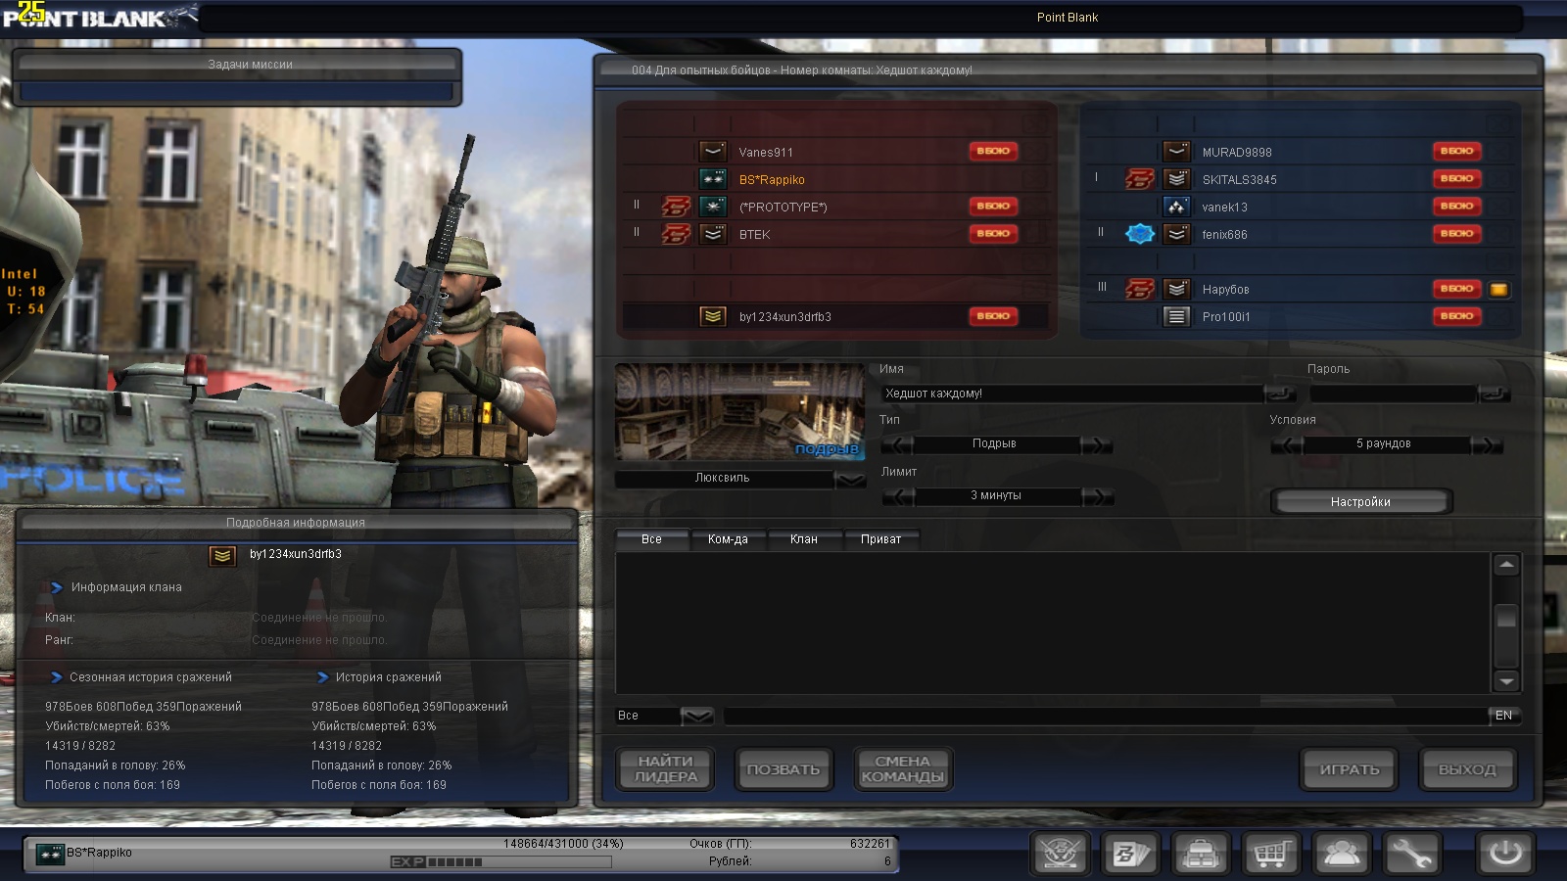The width and height of the screenshot is (1567, 881).
Task: Open the friends community icon
Action: [x=1341, y=854]
